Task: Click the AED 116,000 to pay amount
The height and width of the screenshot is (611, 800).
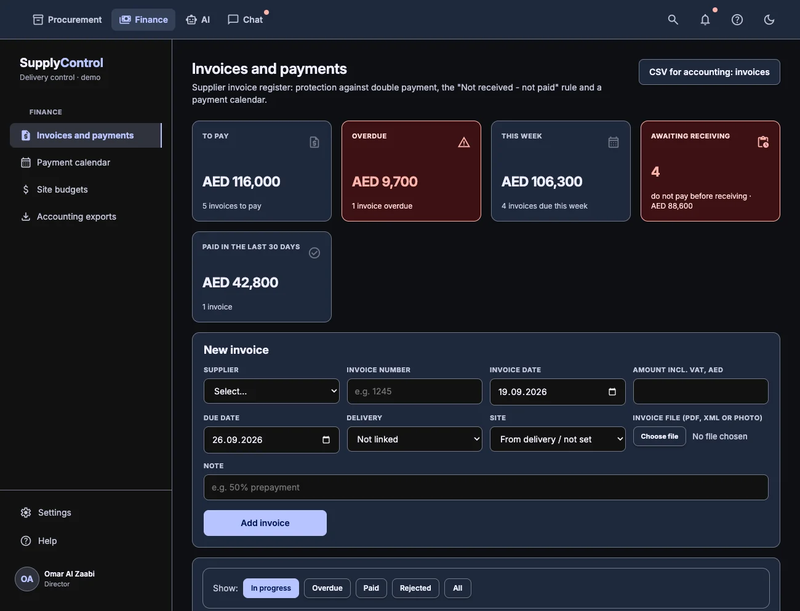Action: [241, 182]
